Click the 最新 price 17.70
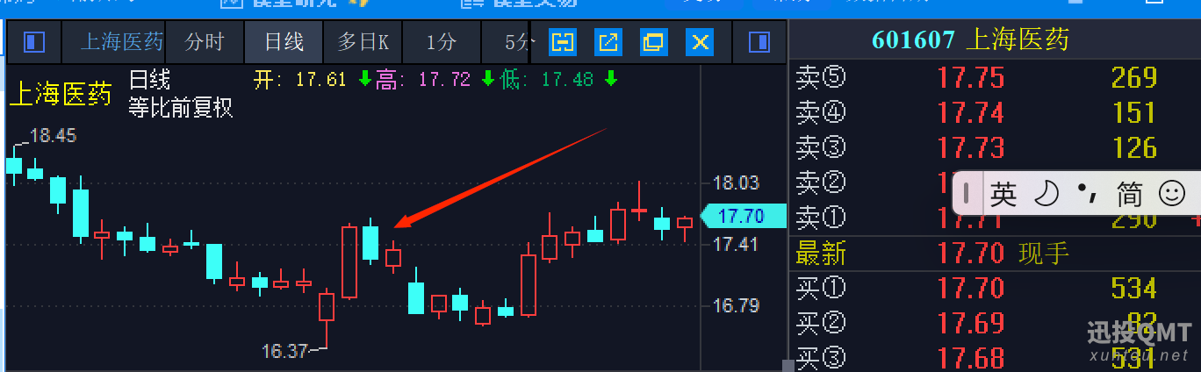Viewport: 1201px width, 372px height. pyautogui.click(x=971, y=254)
